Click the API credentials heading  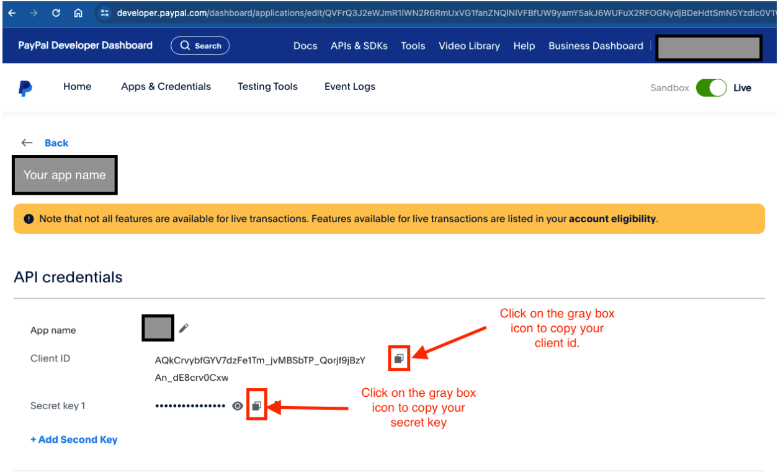tap(68, 277)
